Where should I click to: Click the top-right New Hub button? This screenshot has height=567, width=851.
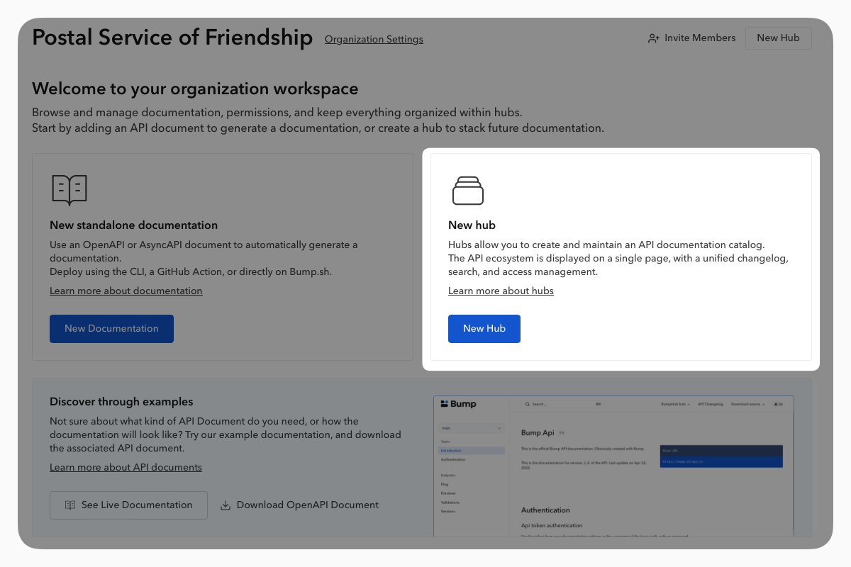tap(778, 38)
